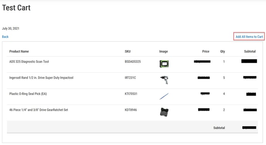Select Ingersoll Rand 1/2 in. Drive Super Duty Impactool
The height and width of the screenshot is (145, 266).
tap(41, 78)
